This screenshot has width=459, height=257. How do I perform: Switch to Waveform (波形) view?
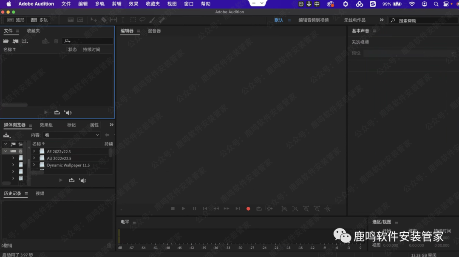tap(16, 20)
